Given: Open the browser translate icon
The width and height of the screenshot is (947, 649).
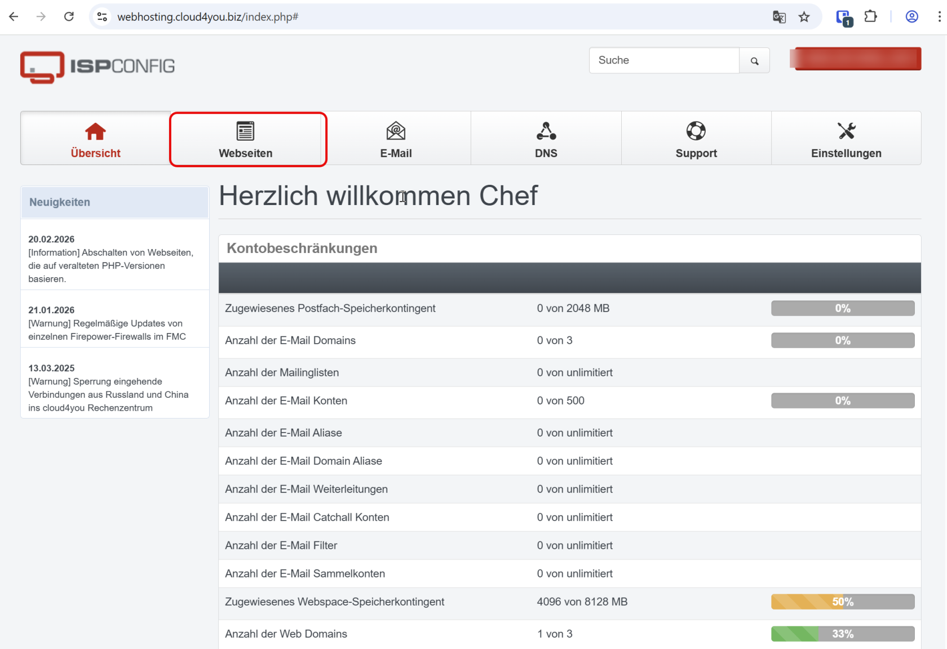Looking at the screenshot, I should pyautogui.click(x=779, y=17).
